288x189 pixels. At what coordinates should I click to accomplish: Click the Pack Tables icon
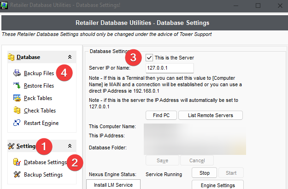17,98
